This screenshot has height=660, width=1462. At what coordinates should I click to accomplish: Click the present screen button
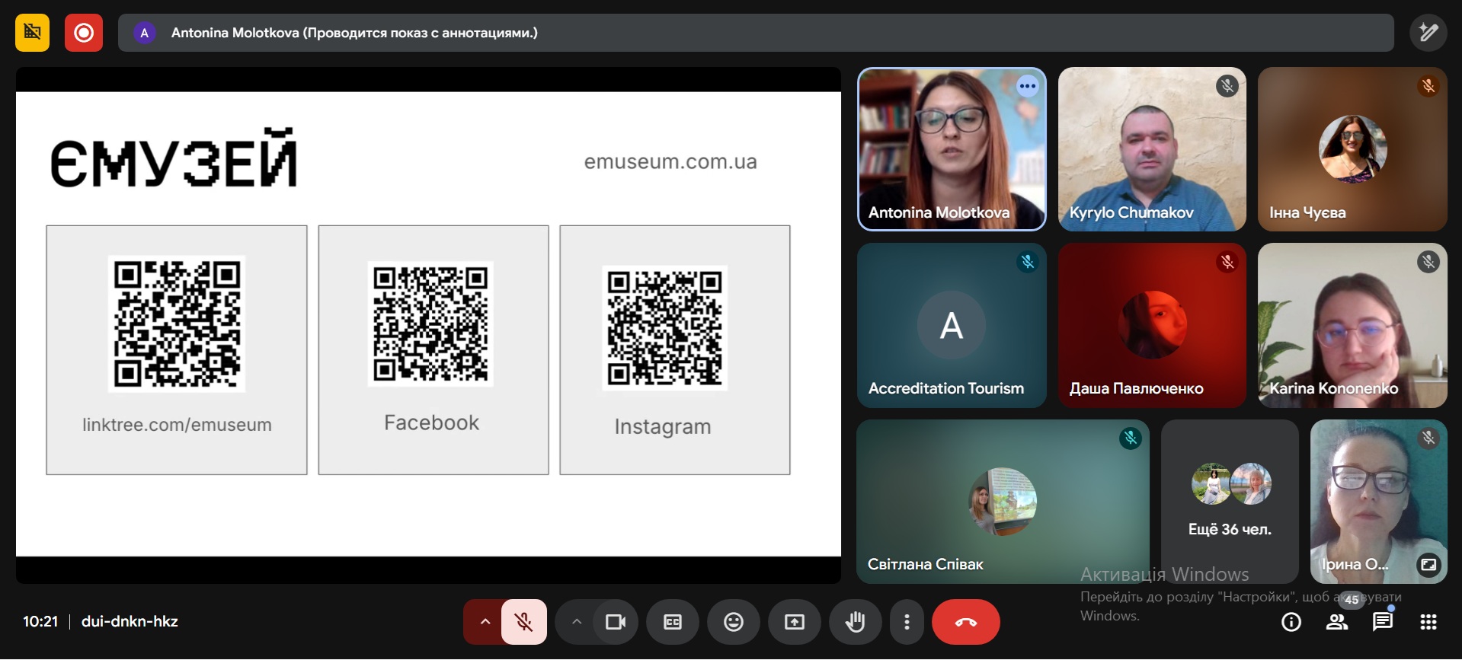795,622
